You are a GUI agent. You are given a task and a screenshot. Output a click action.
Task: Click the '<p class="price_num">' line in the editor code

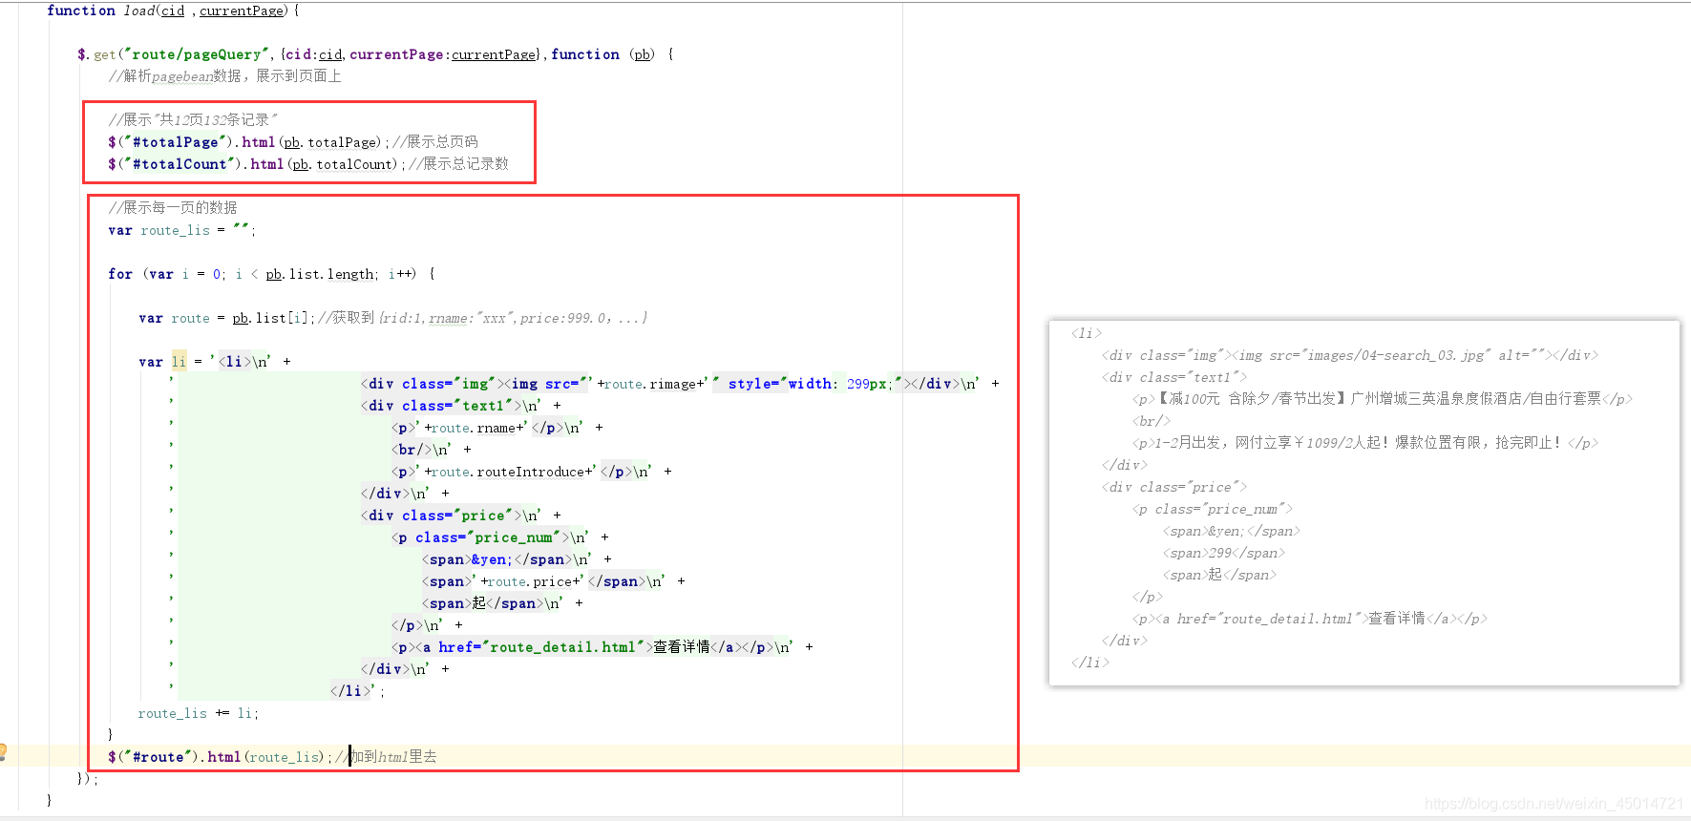point(499,537)
